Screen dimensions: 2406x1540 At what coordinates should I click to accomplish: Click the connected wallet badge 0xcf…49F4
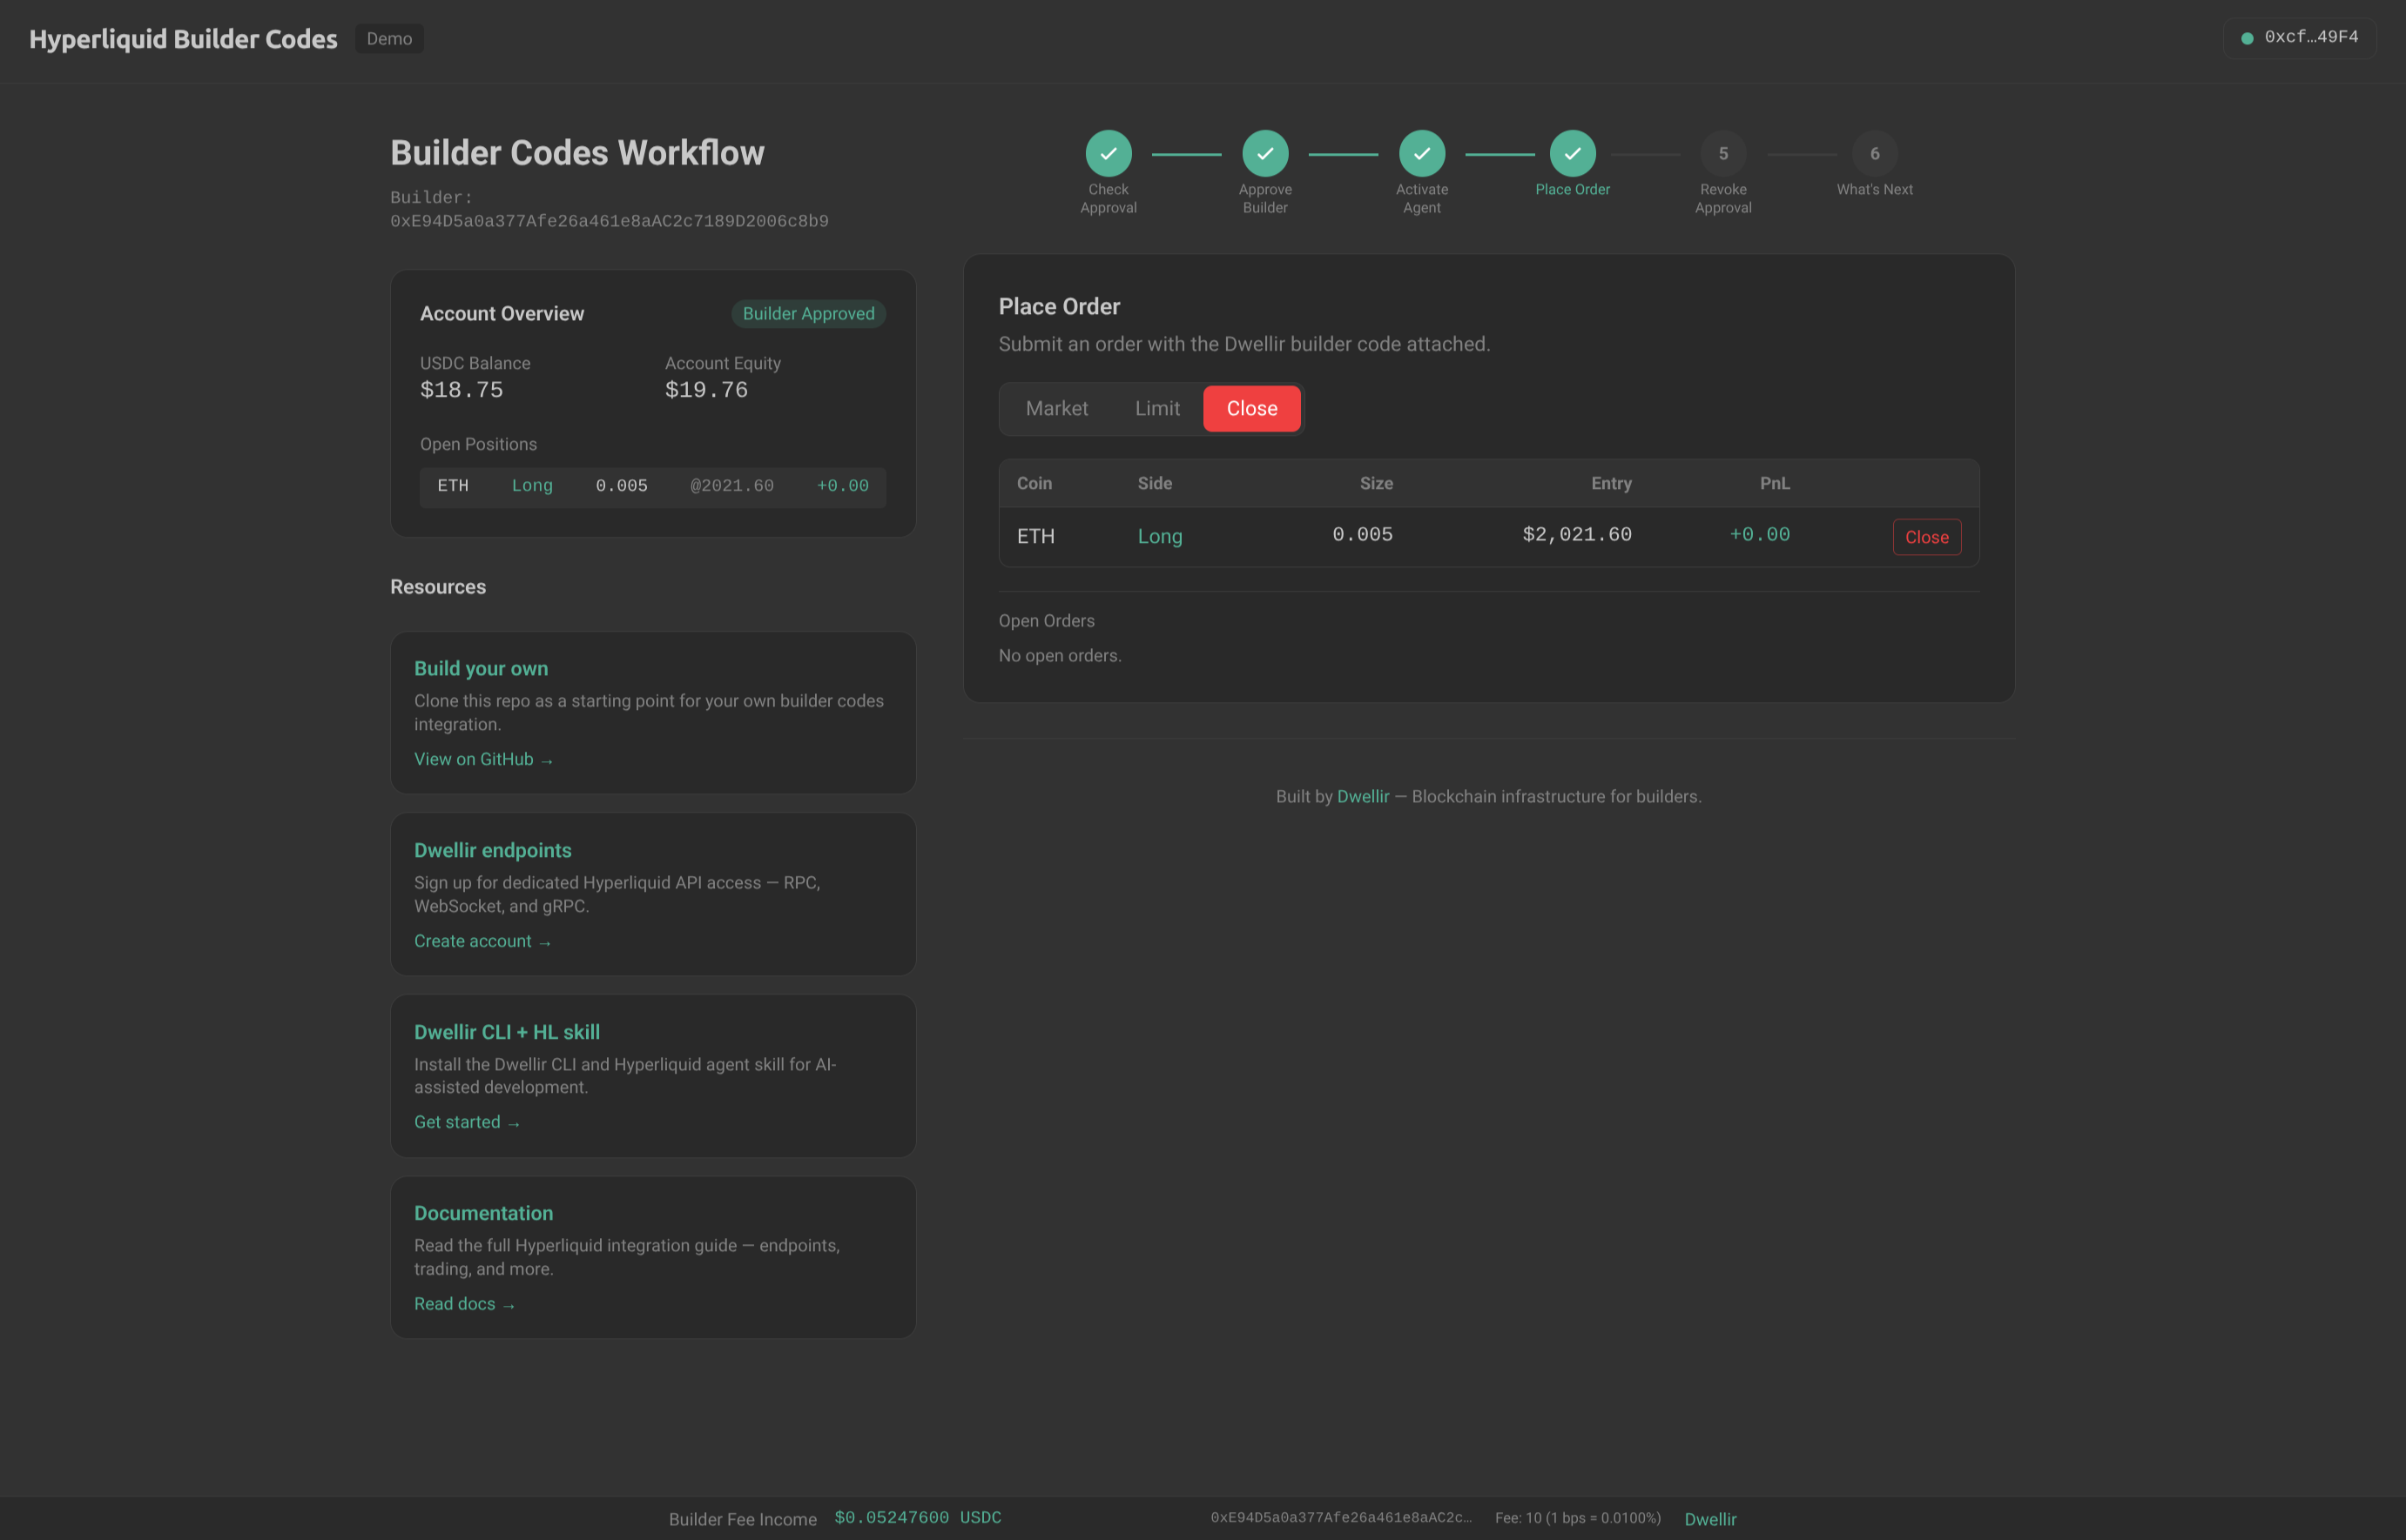click(2299, 37)
